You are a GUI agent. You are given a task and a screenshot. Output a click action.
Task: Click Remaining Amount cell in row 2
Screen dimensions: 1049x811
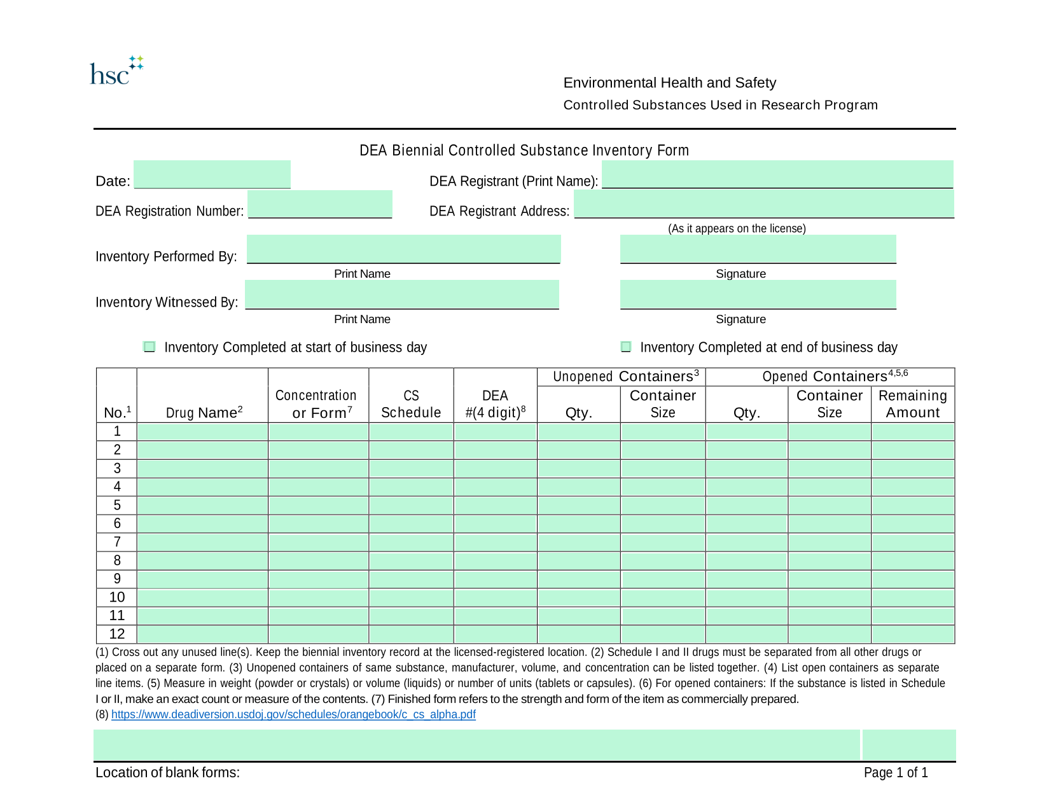pyautogui.click(x=913, y=450)
